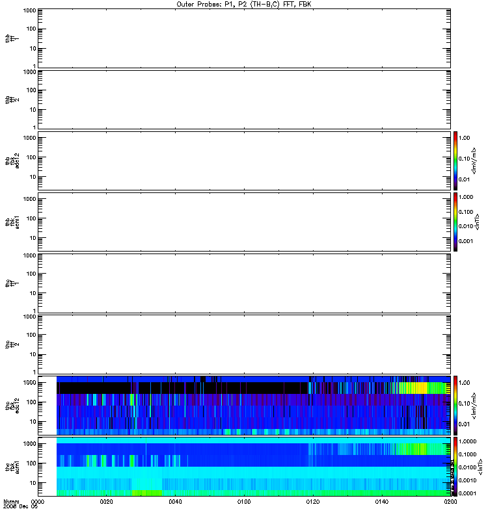The width and height of the screenshot is (488, 520).
Task: Click the '0.0001' tick on thc scm1 colorbar
Action: (x=468, y=493)
